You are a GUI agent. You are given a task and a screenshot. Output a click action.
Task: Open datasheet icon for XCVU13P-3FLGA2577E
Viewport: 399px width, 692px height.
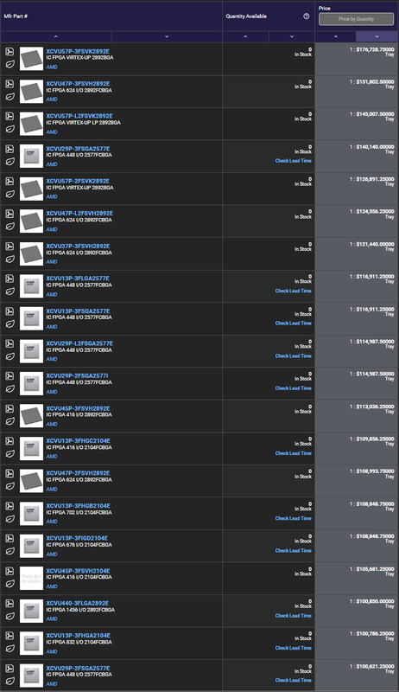click(9, 279)
